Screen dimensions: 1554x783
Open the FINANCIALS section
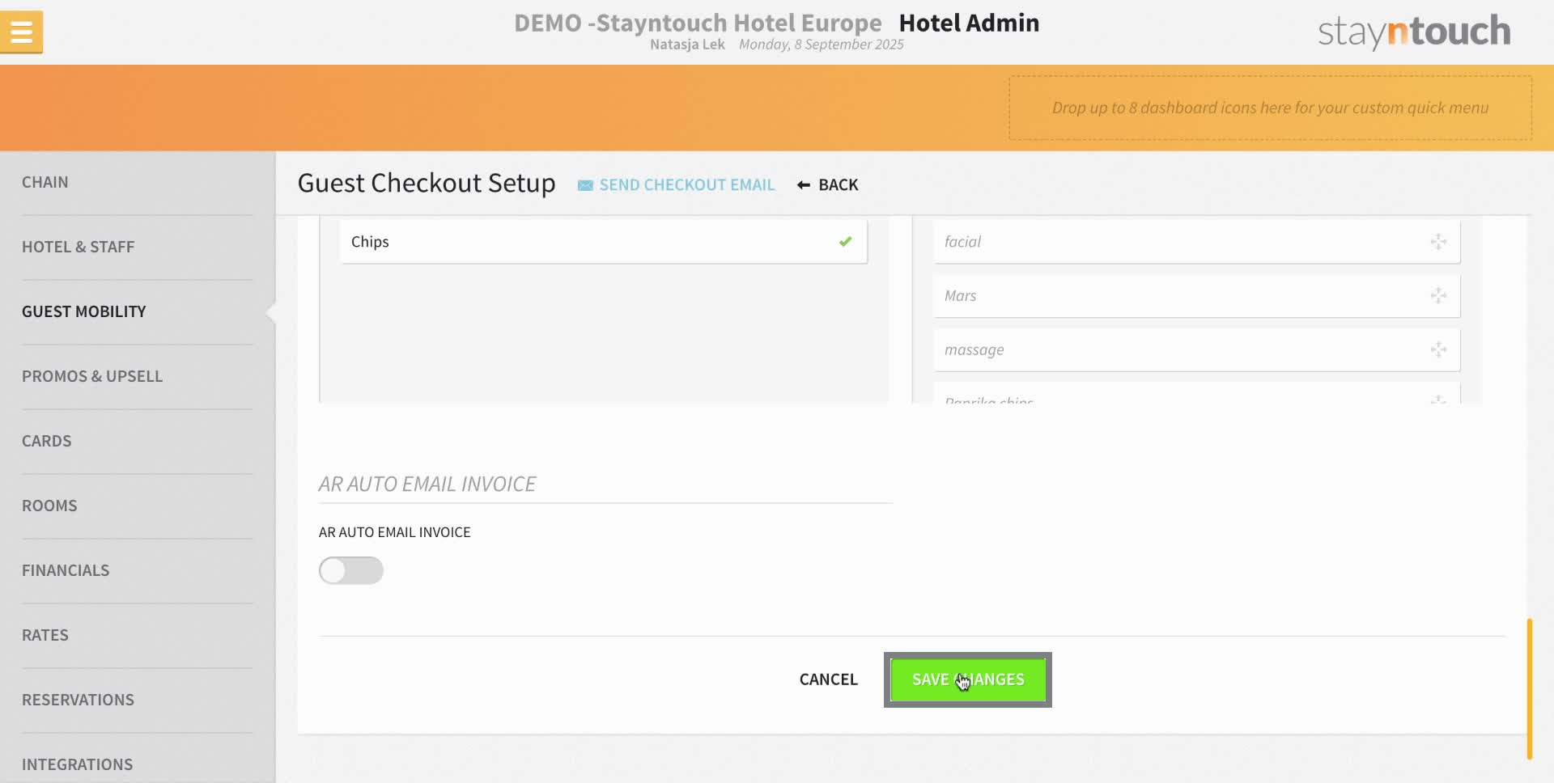pos(66,570)
